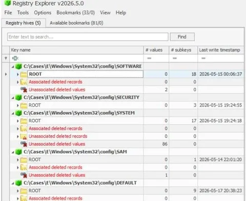Click the DEFAULT hive green cube icon
246x201 pixels.
tap(18, 183)
